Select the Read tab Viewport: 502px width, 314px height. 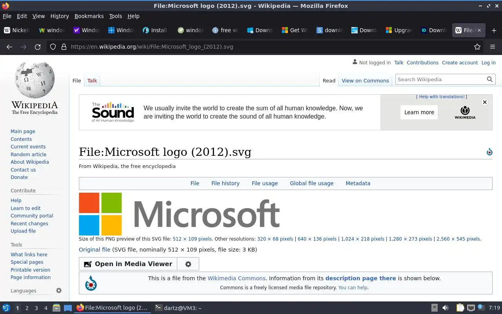(329, 80)
